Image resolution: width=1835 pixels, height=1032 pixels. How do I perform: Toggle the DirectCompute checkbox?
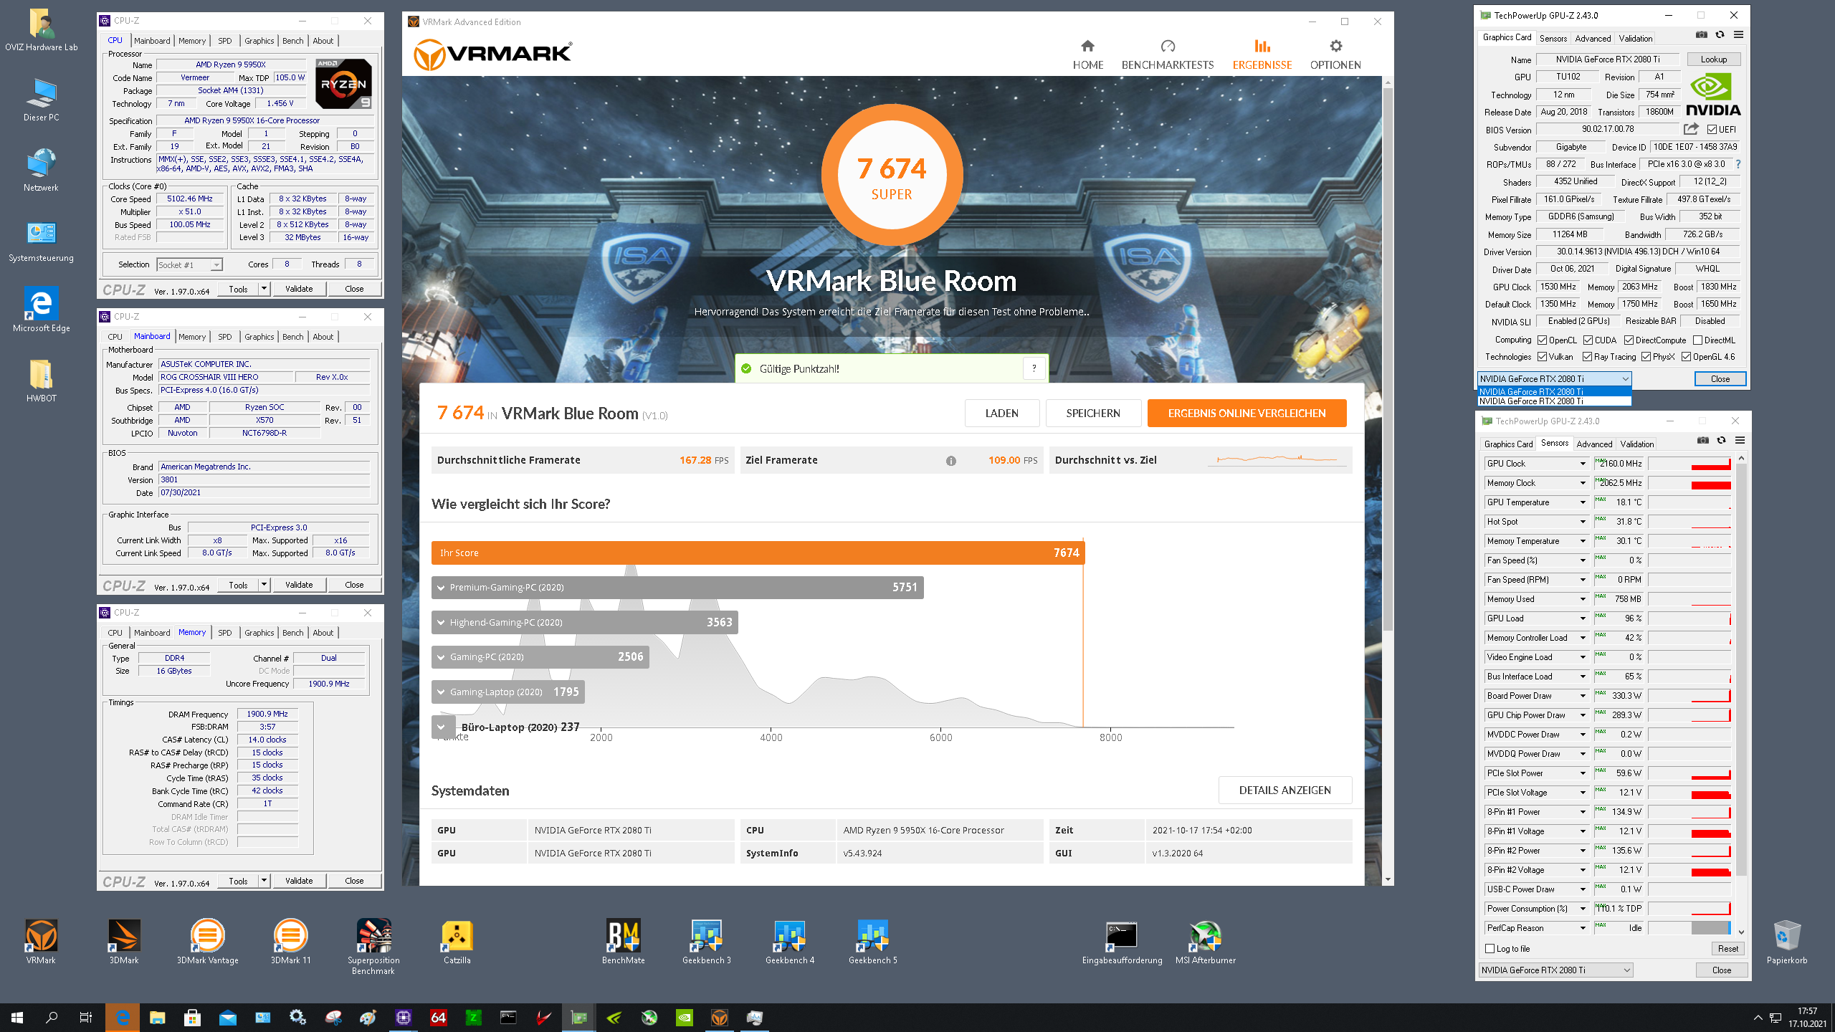point(1629,340)
